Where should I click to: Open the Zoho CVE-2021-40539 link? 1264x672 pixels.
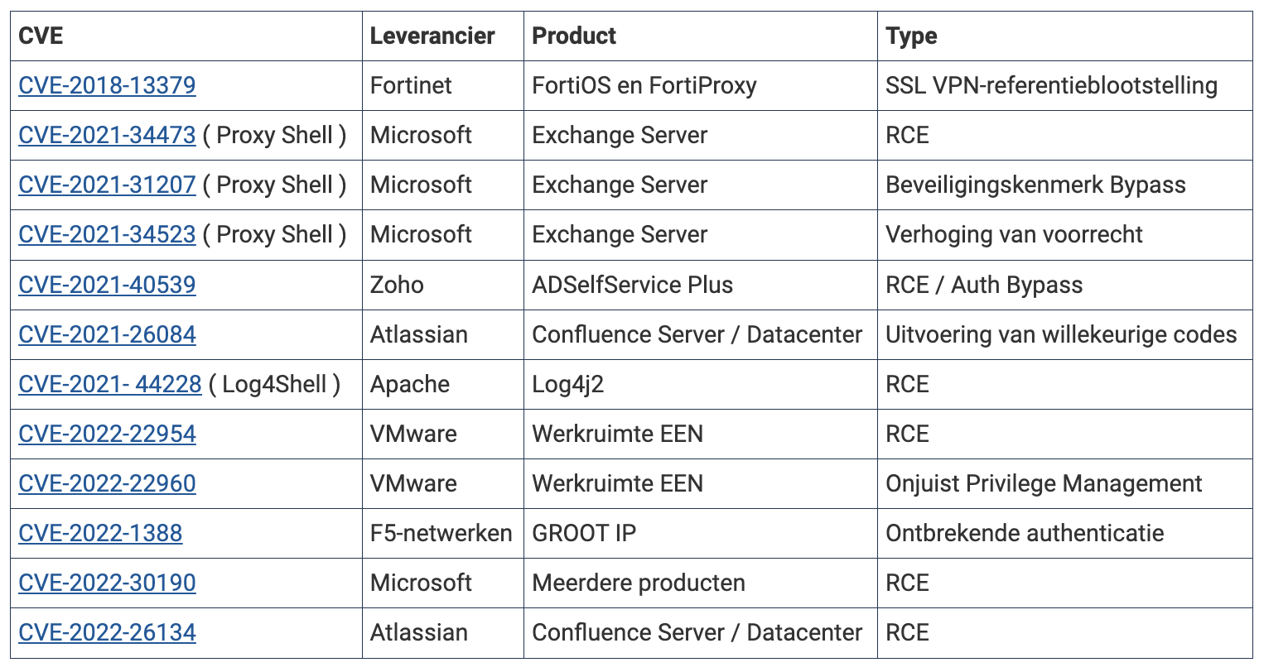click(x=107, y=286)
